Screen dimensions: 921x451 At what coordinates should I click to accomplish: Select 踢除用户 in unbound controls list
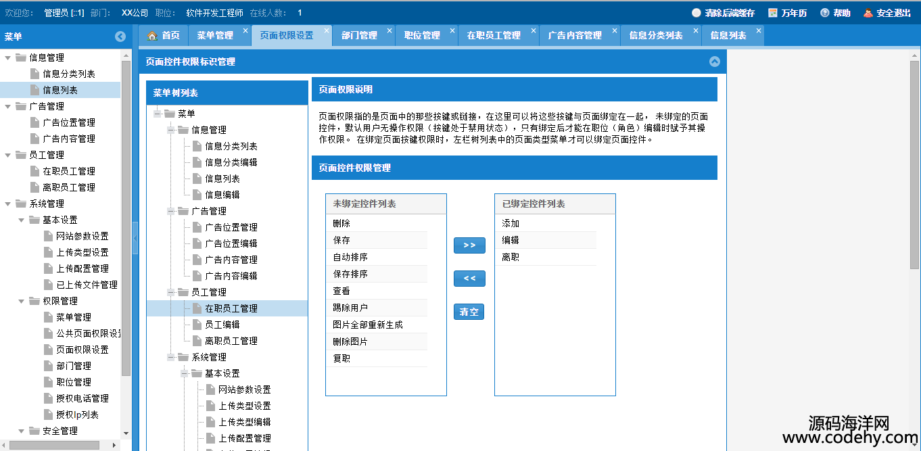(x=350, y=308)
